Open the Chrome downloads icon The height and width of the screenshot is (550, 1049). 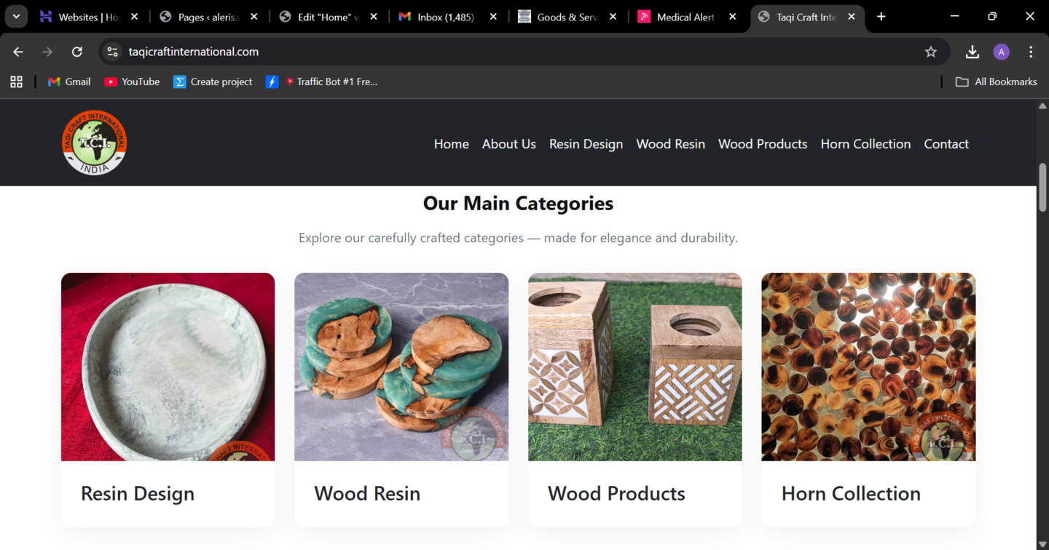click(x=972, y=52)
